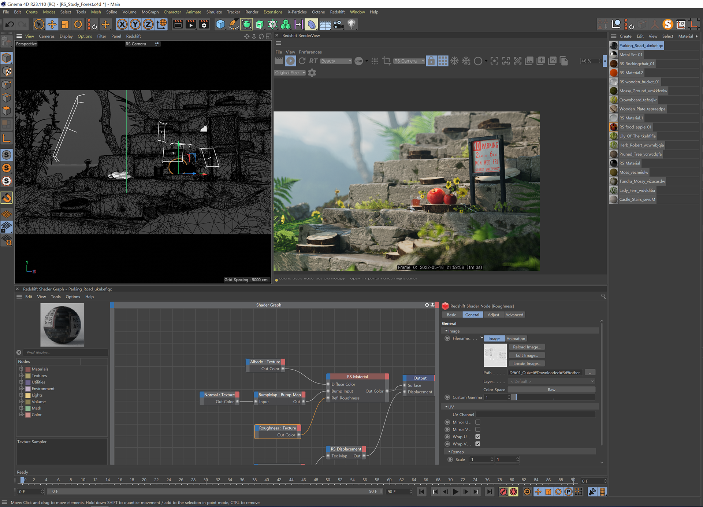Image resolution: width=703 pixels, height=507 pixels.
Task: Disable the Wrap U checkbox
Action: [x=477, y=437]
